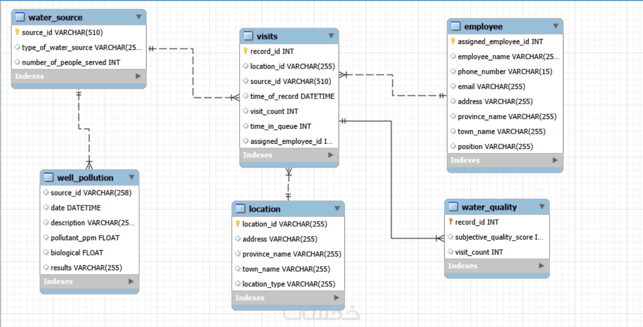The height and width of the screenshot is (327, 643).
Task: Select the water_quality table title
Action: click(x=489, y=208)
